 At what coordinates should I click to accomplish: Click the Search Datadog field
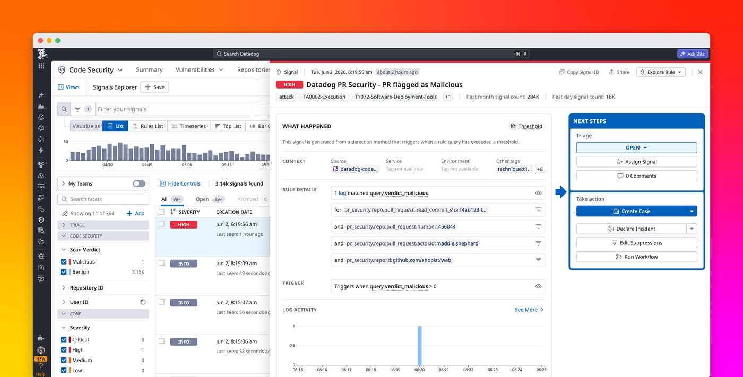coord(371,54)
